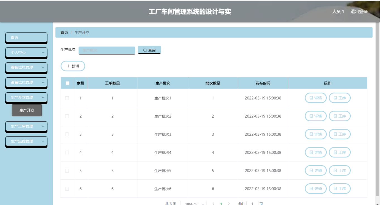Open 详情 for row 生产批次3
The image size is (380, 205).
point(316,134)
